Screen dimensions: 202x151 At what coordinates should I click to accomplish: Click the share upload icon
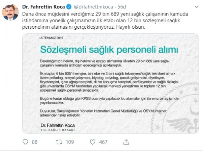126,142
